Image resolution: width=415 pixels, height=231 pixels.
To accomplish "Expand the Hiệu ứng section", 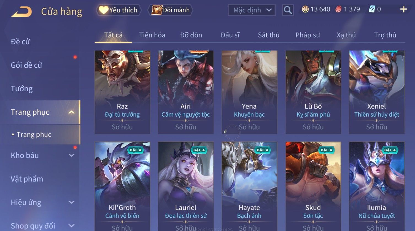I will click(x=71, y=202).
